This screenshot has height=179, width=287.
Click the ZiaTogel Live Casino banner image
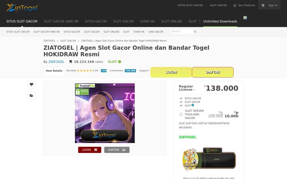(209, 159)
